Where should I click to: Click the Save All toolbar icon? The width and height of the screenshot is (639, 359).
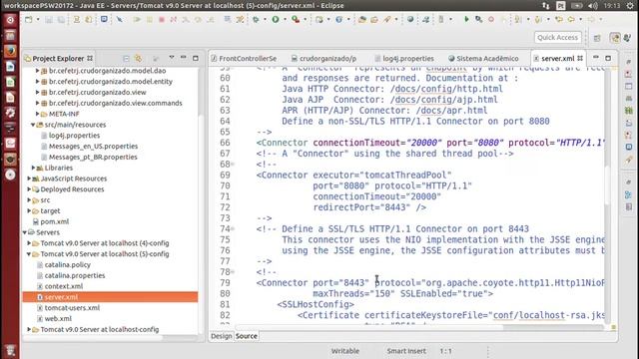coord(61,19)
